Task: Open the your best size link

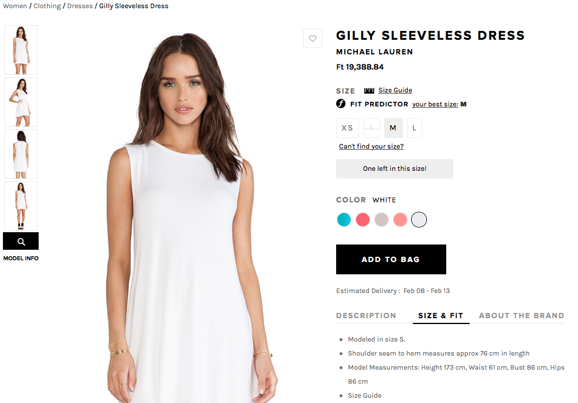Action: 435,104
